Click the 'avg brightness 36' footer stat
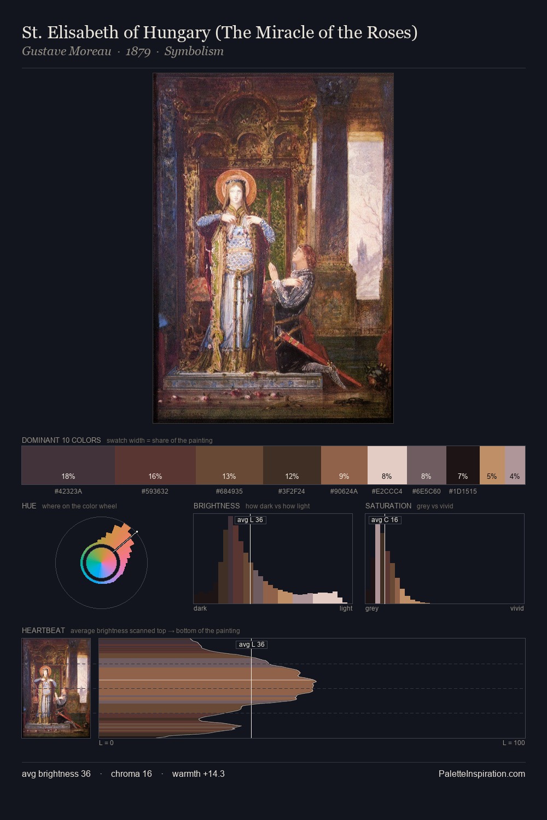Viewport: 547px width, 820px height. point(56,774)
